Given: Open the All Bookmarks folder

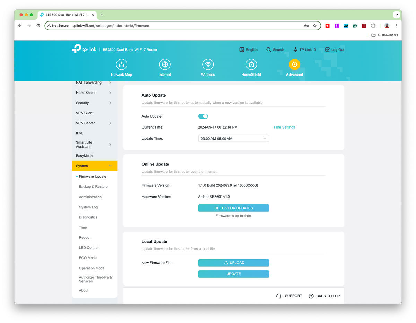Looking at the screenshot, I should 384,35.
